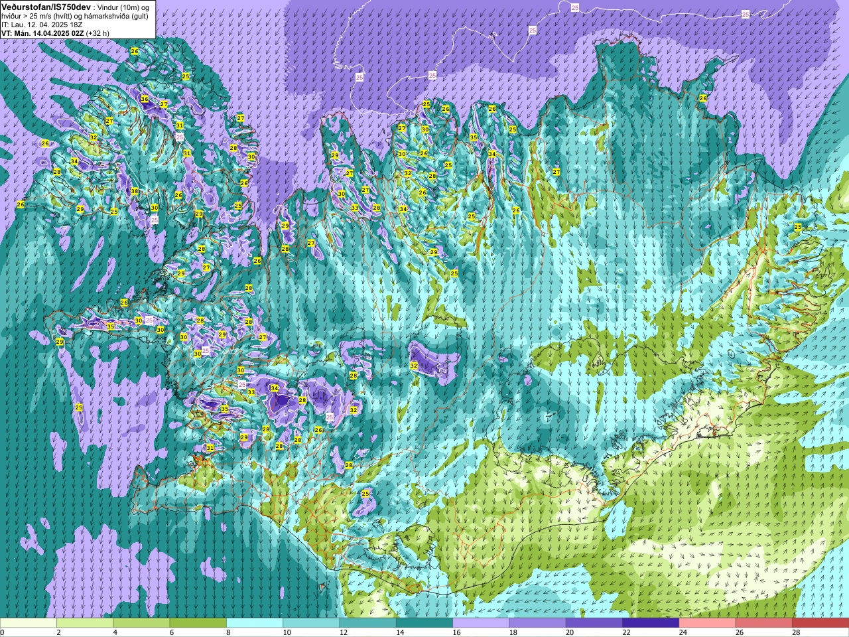849x637 pixels.
Task: Choose the 12–14 m/s medium teal legend swatch
Action: [368, 623]
